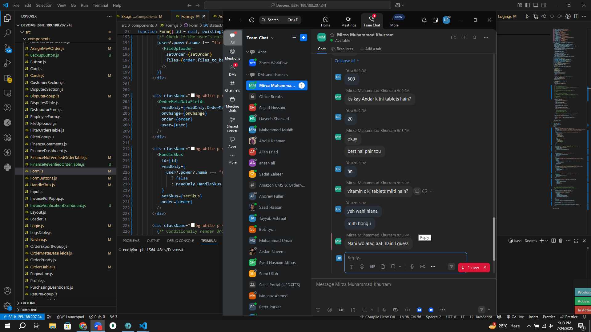
Task: Add reaction to vitamin c message
Action: click(424, 191)
